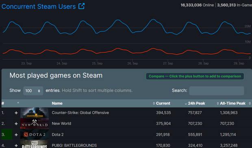Add New World to comparison with plus

pos(16,124)
